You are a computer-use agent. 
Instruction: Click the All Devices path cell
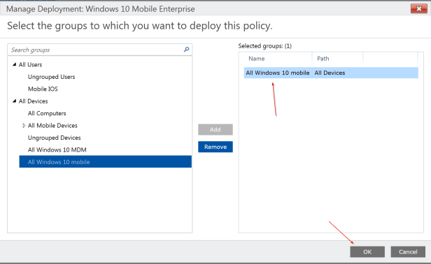[x=330, y=73]
